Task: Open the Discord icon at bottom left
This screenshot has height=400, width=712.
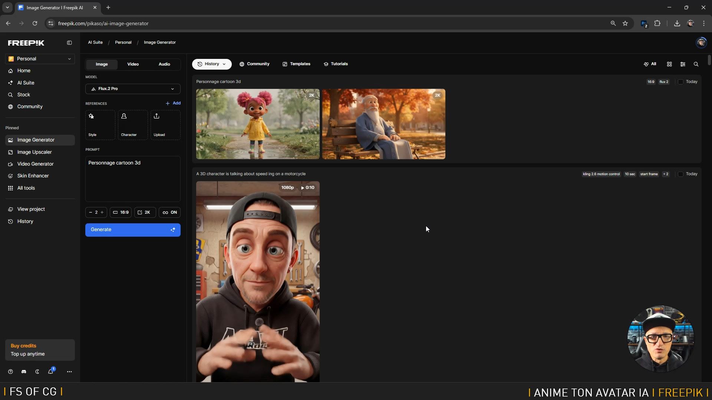Action: pyautogui.click(x=23, y=371)
